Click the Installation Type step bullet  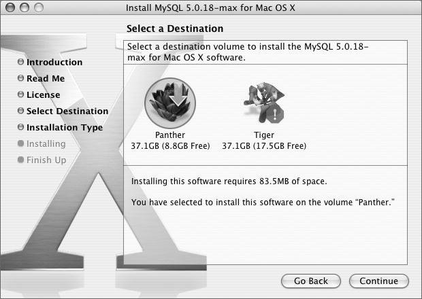tap(20, 127)
